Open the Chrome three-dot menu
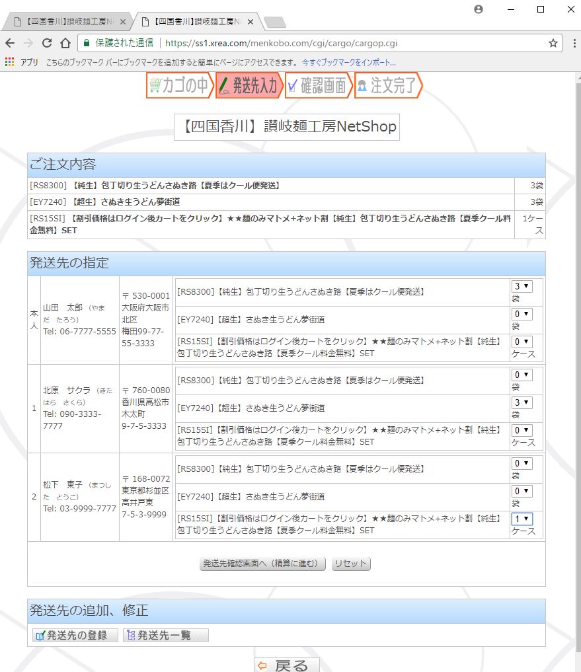The width and height of the screenshot is (581, 672). (x=574, y=43)
